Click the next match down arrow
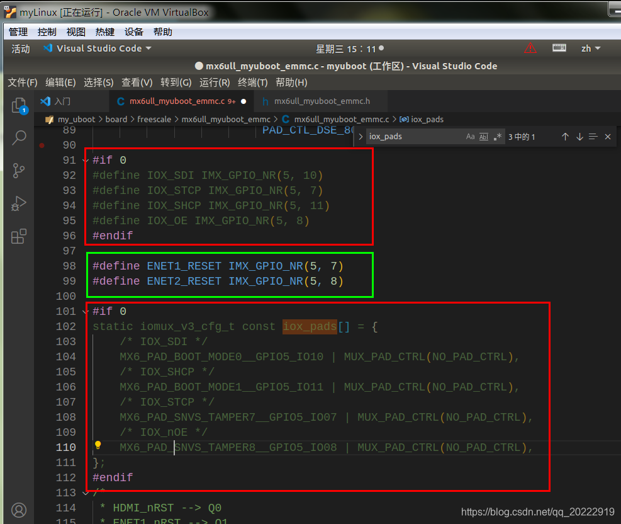The height and width of the screenshot is (524, 621). 579,136
